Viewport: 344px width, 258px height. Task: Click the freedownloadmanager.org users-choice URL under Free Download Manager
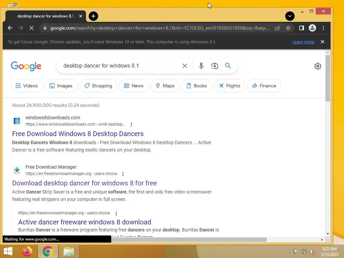coord(71,174)
